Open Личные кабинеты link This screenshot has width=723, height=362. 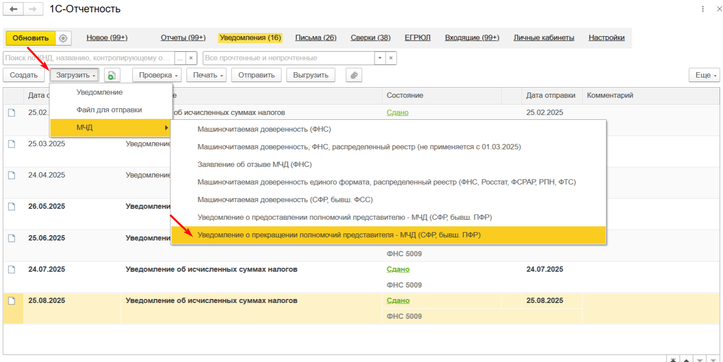(544, 38)
